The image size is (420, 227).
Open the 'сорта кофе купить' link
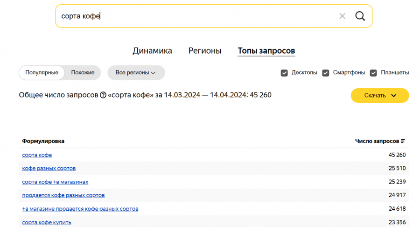click(x=47, y=222)
